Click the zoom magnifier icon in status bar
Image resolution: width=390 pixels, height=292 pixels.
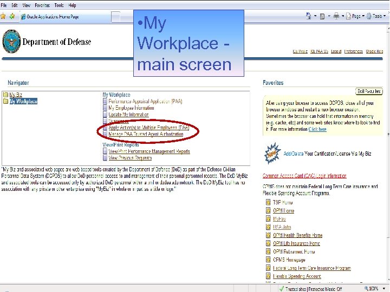coord(366,288)
